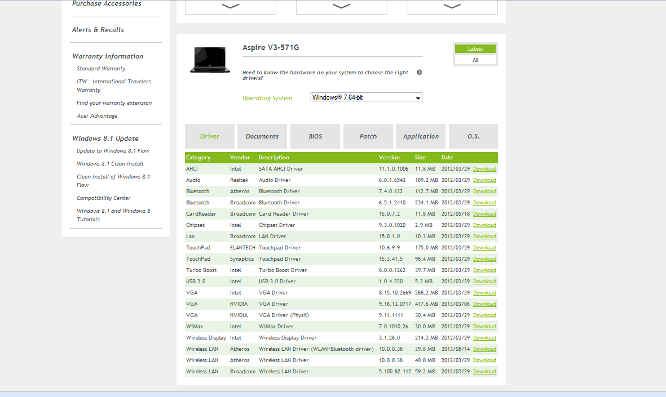Switch to the Application tab

tap(421, 136)
